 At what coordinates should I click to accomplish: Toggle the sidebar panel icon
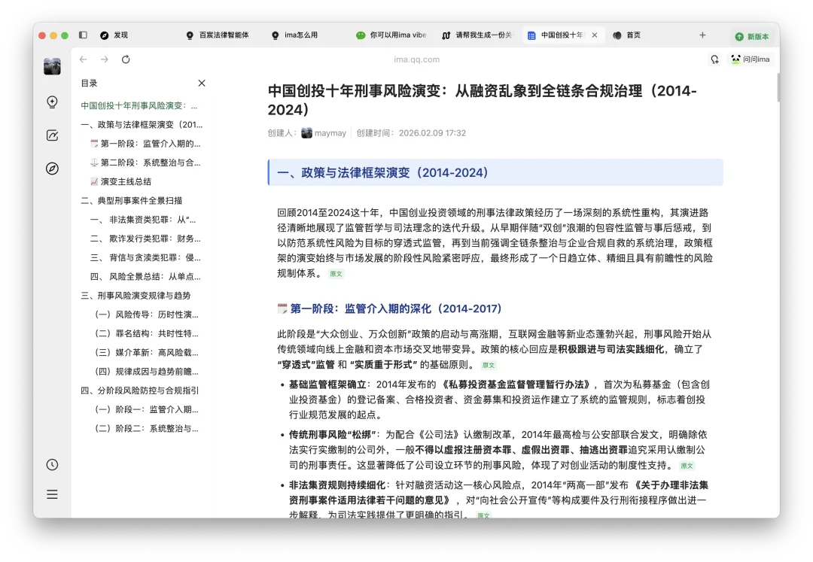pyautogui.click(x=83, y=35)
